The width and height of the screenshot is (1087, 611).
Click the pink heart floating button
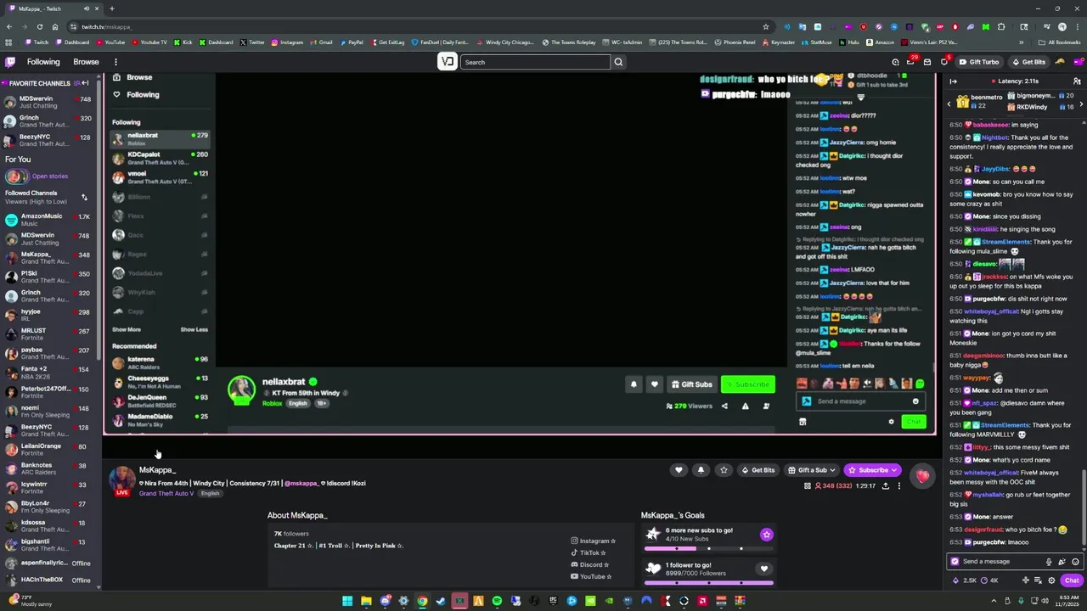922,476
